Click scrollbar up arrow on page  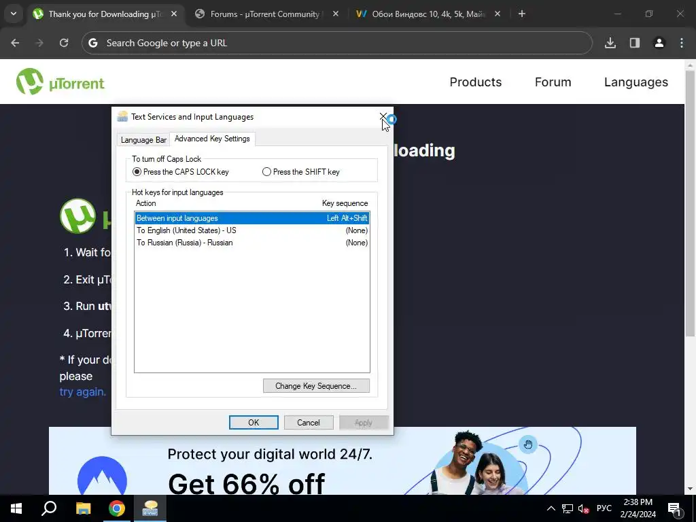coord(690,65)
